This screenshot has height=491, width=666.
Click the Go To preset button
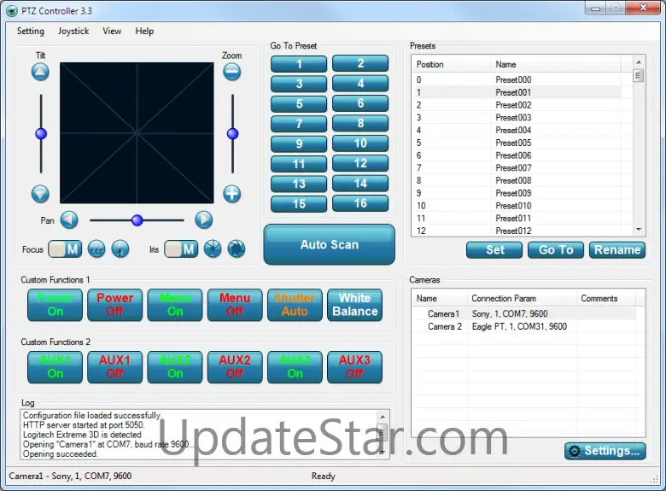(556, 249)
